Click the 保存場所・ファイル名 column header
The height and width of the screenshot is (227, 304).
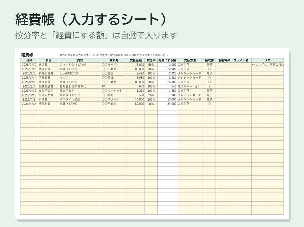234,60
